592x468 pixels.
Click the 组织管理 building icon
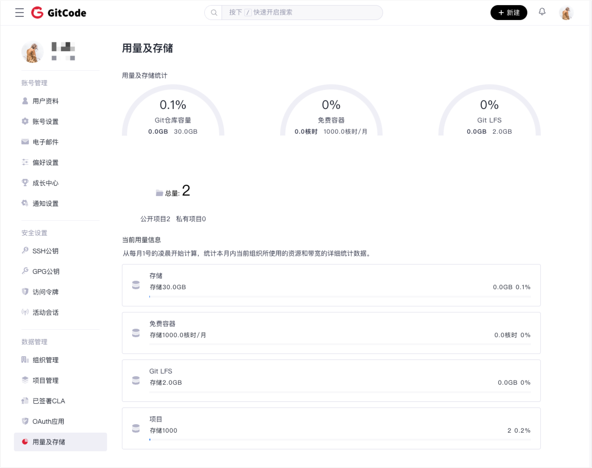(x=25, y=359)
